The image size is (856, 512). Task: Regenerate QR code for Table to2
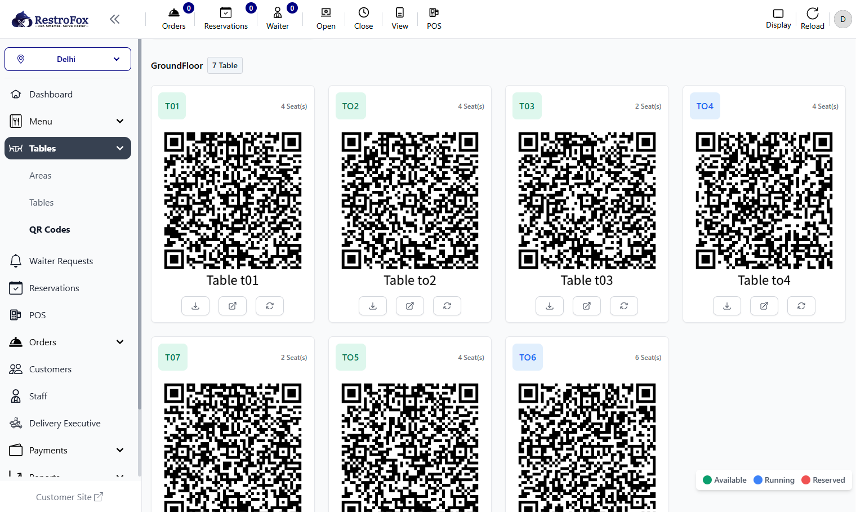point(447,306)
